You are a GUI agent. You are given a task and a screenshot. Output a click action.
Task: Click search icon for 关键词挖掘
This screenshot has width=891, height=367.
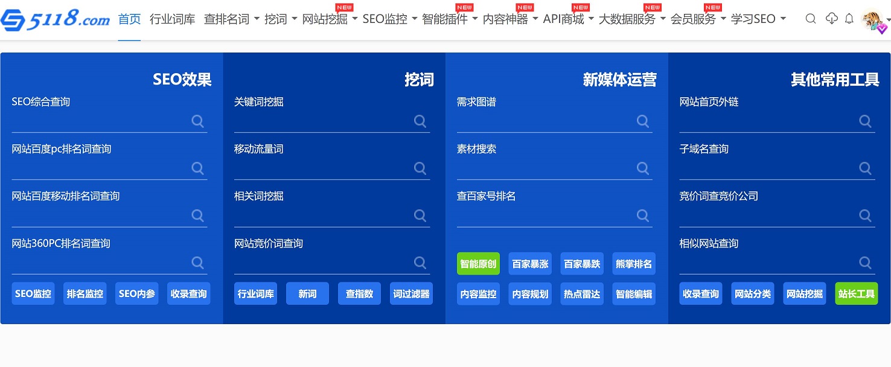tap(420, 121)
